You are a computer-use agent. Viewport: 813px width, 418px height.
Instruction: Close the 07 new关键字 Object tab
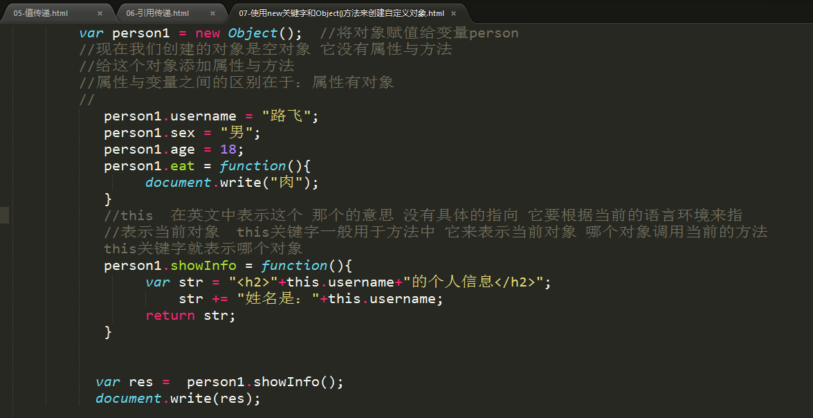pyautogui.click(x=454, y=13)
